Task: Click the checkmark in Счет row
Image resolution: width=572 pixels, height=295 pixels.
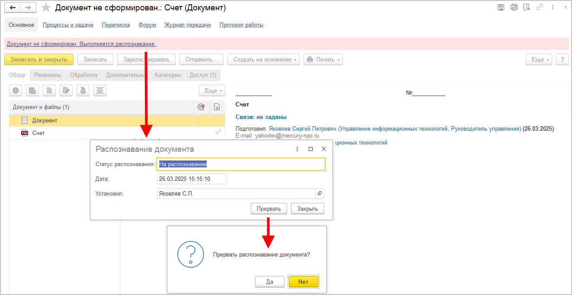Action: [218, 132]
